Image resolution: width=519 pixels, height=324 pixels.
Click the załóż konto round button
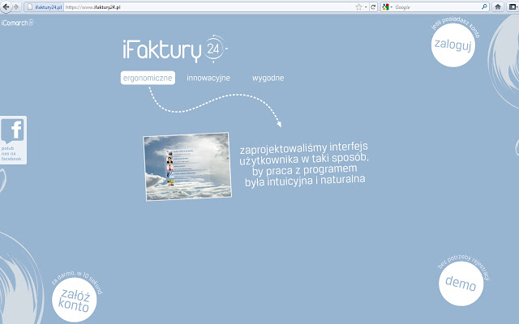pyautogui.click(x=74, y=300)
